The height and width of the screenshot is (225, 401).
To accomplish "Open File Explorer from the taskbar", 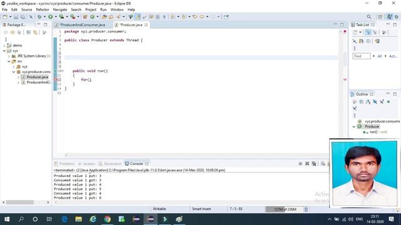I will pyautogui.click(x=78, y=219).
